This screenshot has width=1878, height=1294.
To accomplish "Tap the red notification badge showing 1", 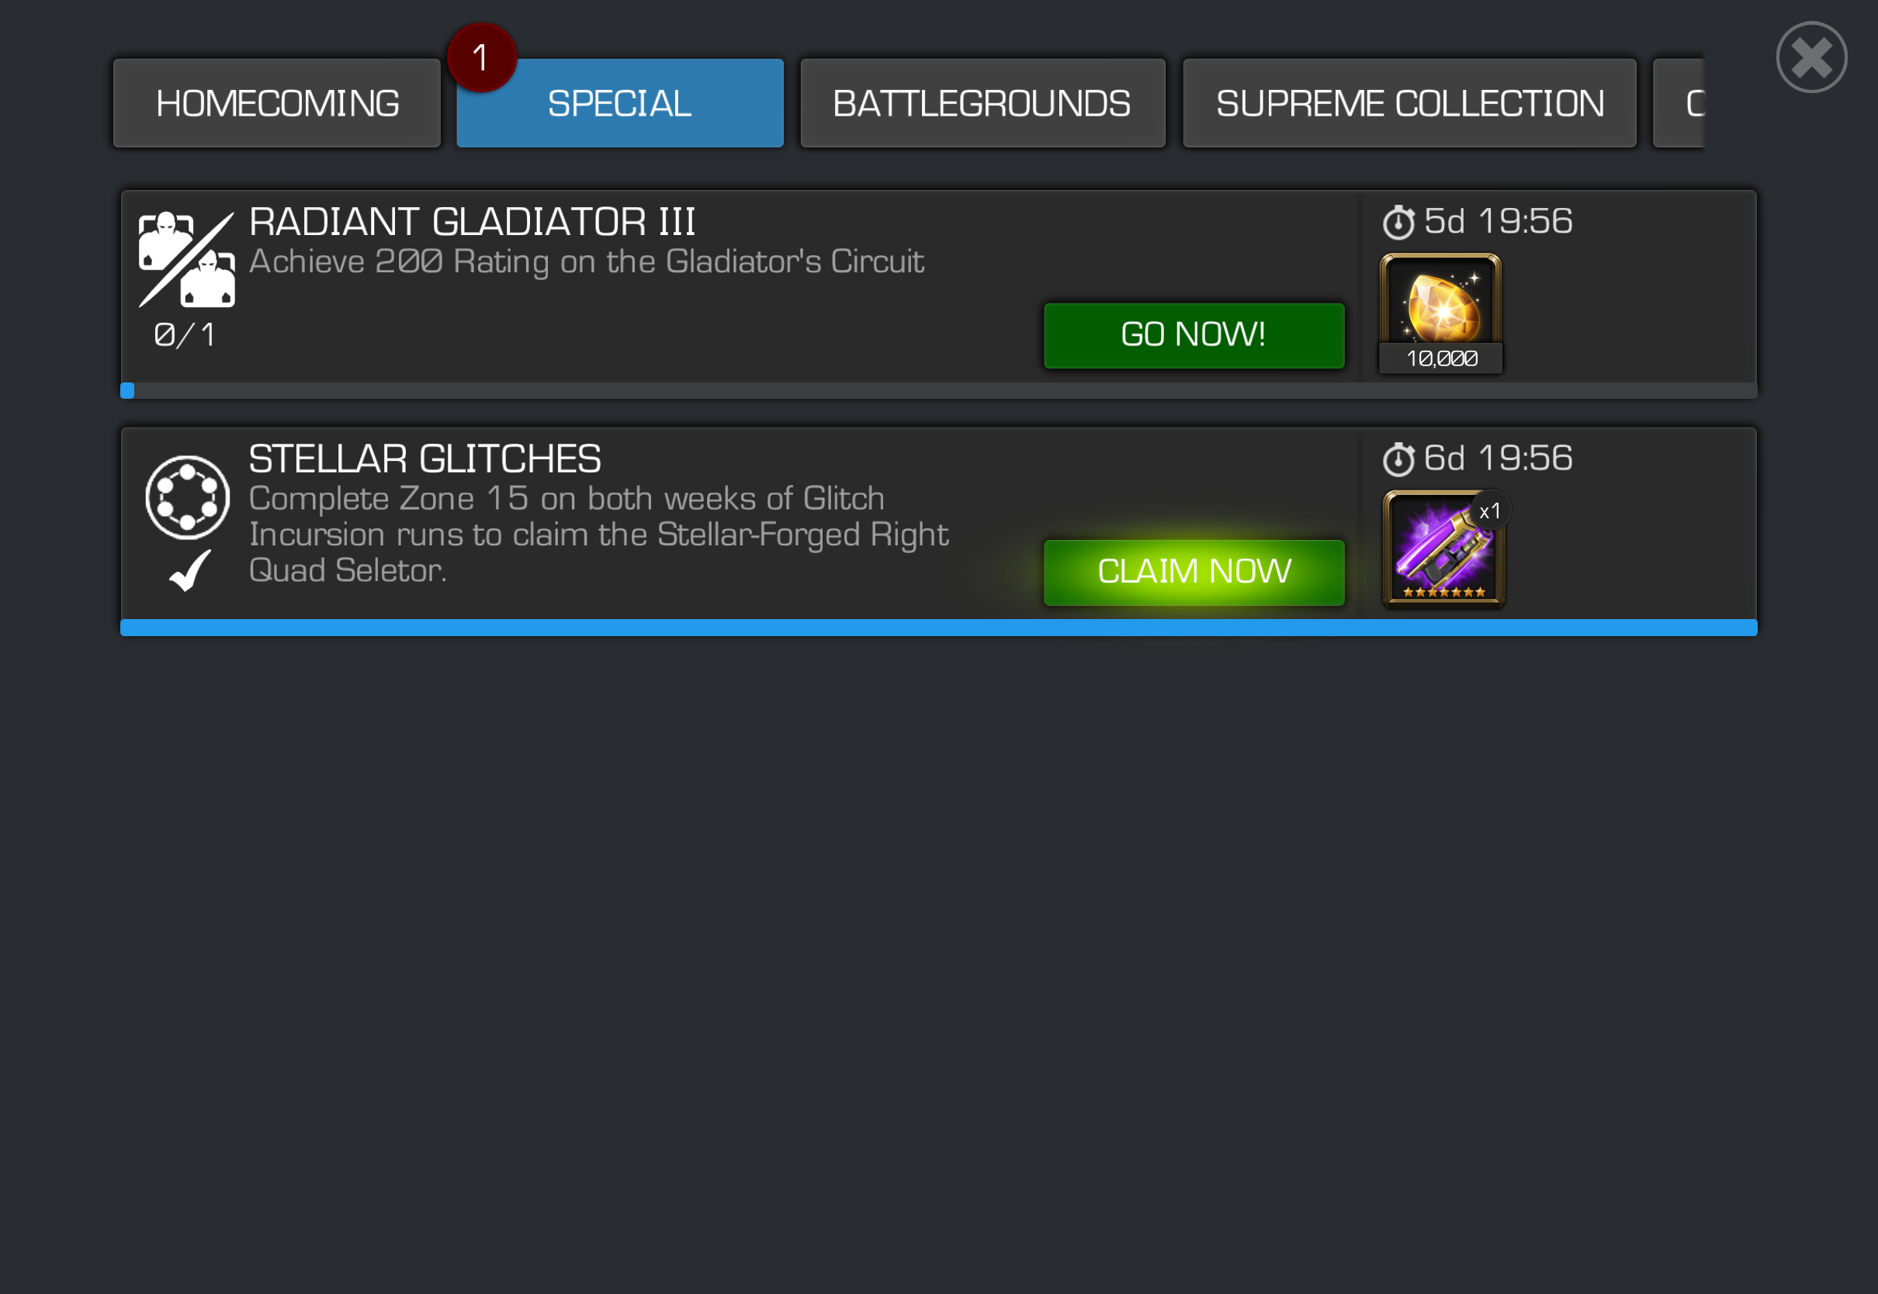I will click(482, 57).
